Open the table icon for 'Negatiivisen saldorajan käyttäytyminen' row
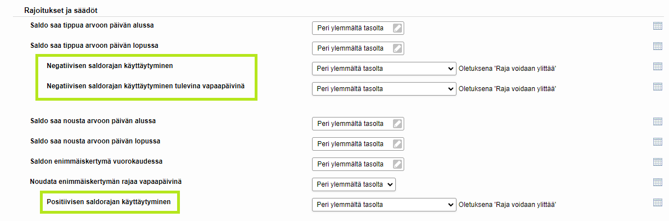The height and width of the screenshot is (221, 669). [x=658, y=66]
